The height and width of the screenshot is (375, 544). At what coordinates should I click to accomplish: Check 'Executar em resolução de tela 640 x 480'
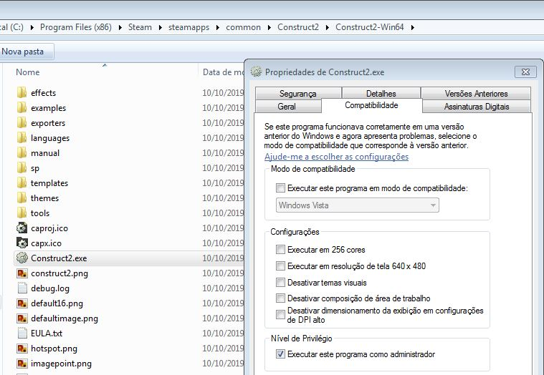280,266
